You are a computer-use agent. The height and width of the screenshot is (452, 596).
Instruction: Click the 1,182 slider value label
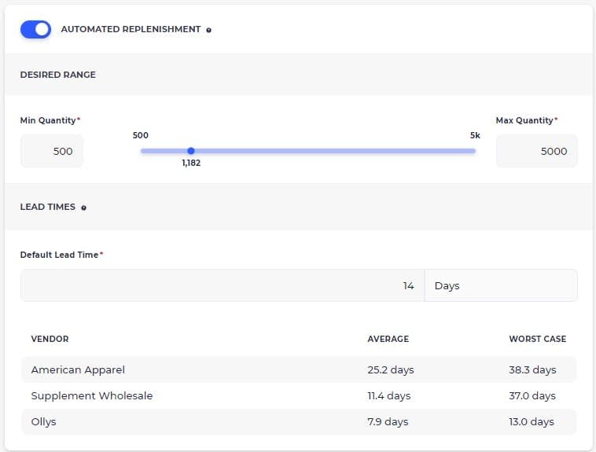pyautogui.click(x=191, y=163)
